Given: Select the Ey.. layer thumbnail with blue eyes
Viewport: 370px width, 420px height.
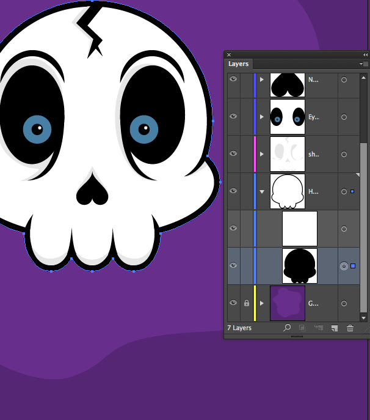Looking at the screenshot, I should point(288,117).
